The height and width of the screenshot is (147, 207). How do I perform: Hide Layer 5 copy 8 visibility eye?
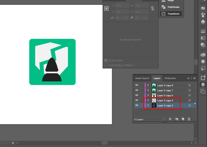click(x=137, y=85)
